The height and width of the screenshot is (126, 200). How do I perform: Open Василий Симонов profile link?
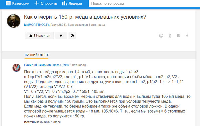point(37,65)
